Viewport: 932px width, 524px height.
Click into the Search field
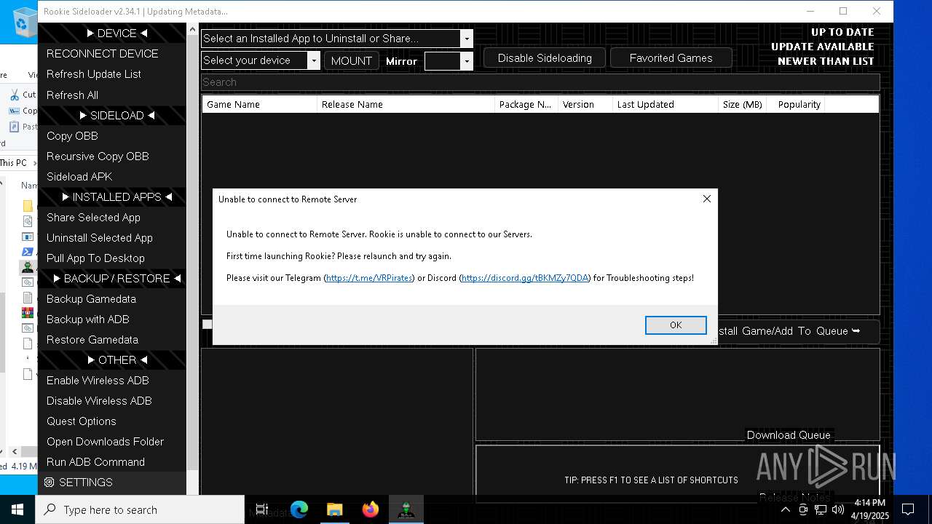click(540, 82)
